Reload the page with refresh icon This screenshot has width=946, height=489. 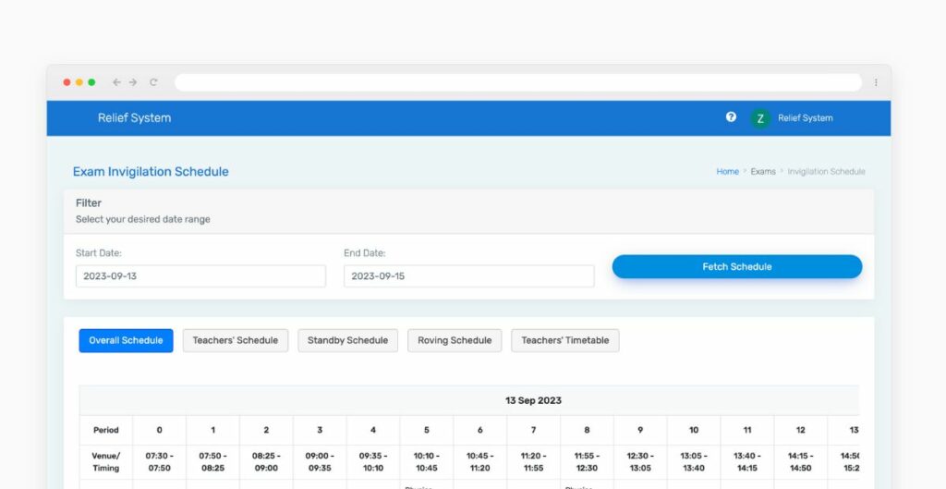153,82
